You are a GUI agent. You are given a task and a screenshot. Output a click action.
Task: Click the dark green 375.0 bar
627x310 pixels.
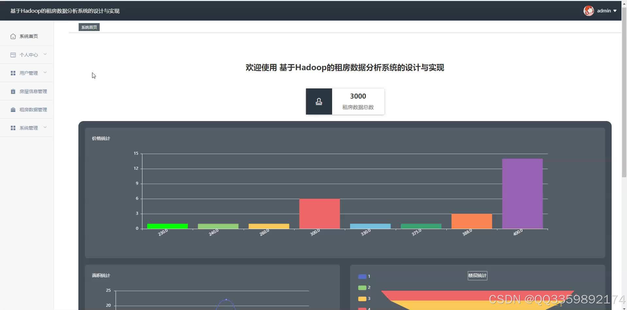click(421, 226)
